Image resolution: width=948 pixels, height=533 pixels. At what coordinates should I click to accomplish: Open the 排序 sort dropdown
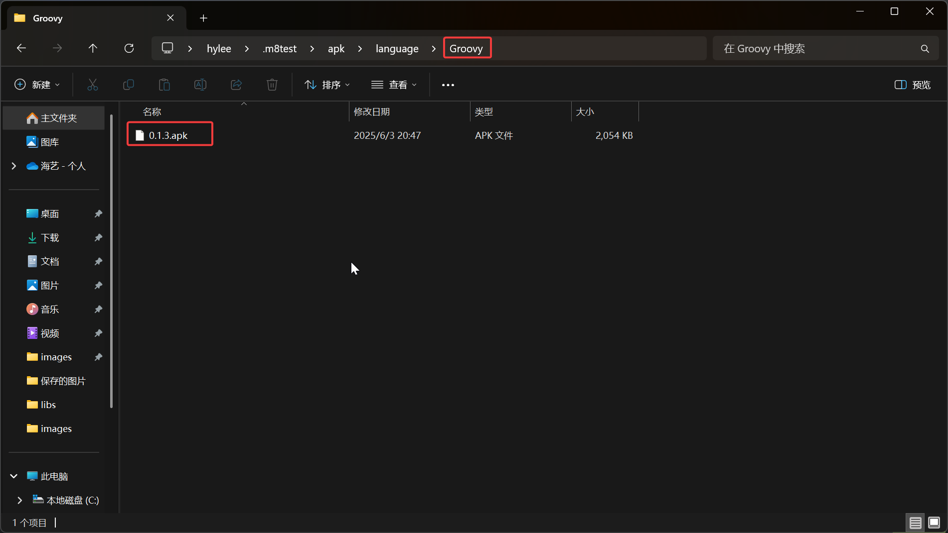tap(327, 85)
